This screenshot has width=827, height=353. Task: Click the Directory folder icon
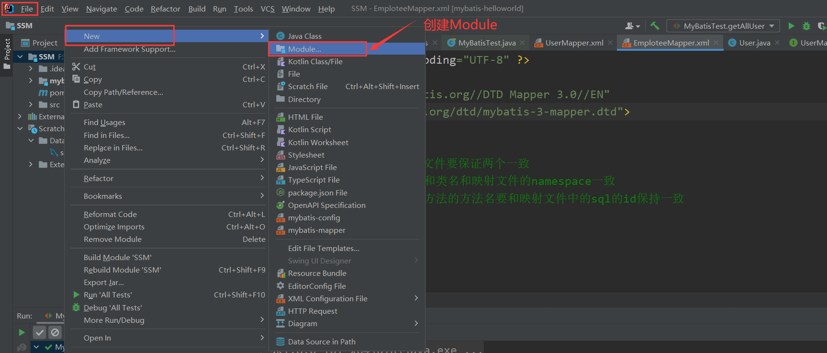click(281, 99)
